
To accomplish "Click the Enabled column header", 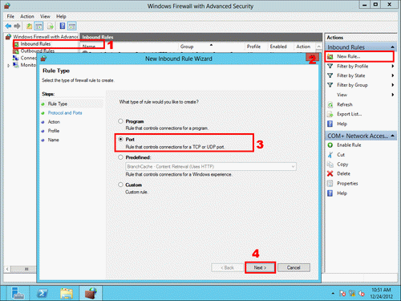I will point(278,47).
